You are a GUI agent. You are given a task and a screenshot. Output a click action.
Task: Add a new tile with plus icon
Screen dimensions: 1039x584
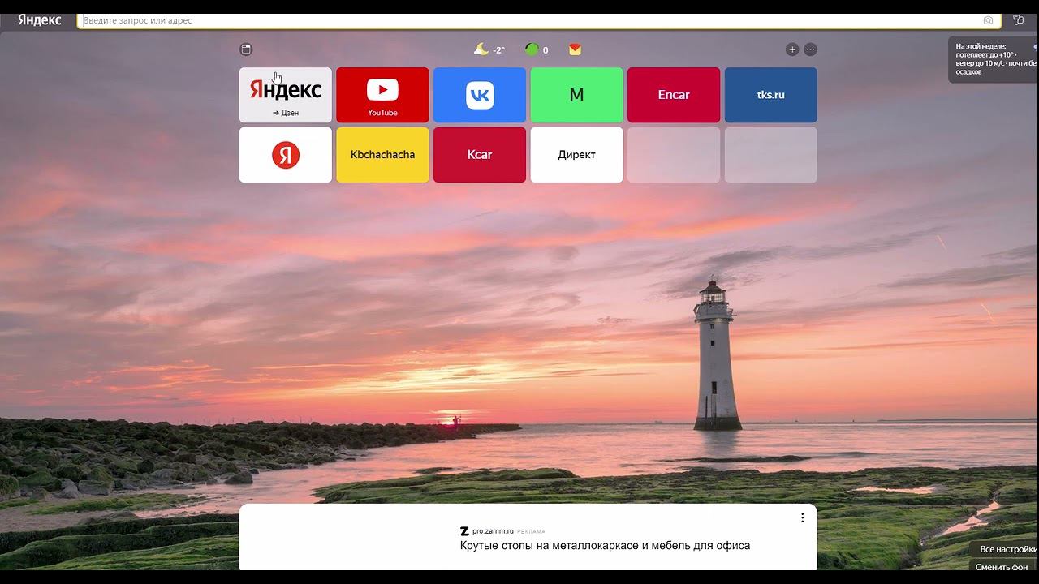coord(792,49)
